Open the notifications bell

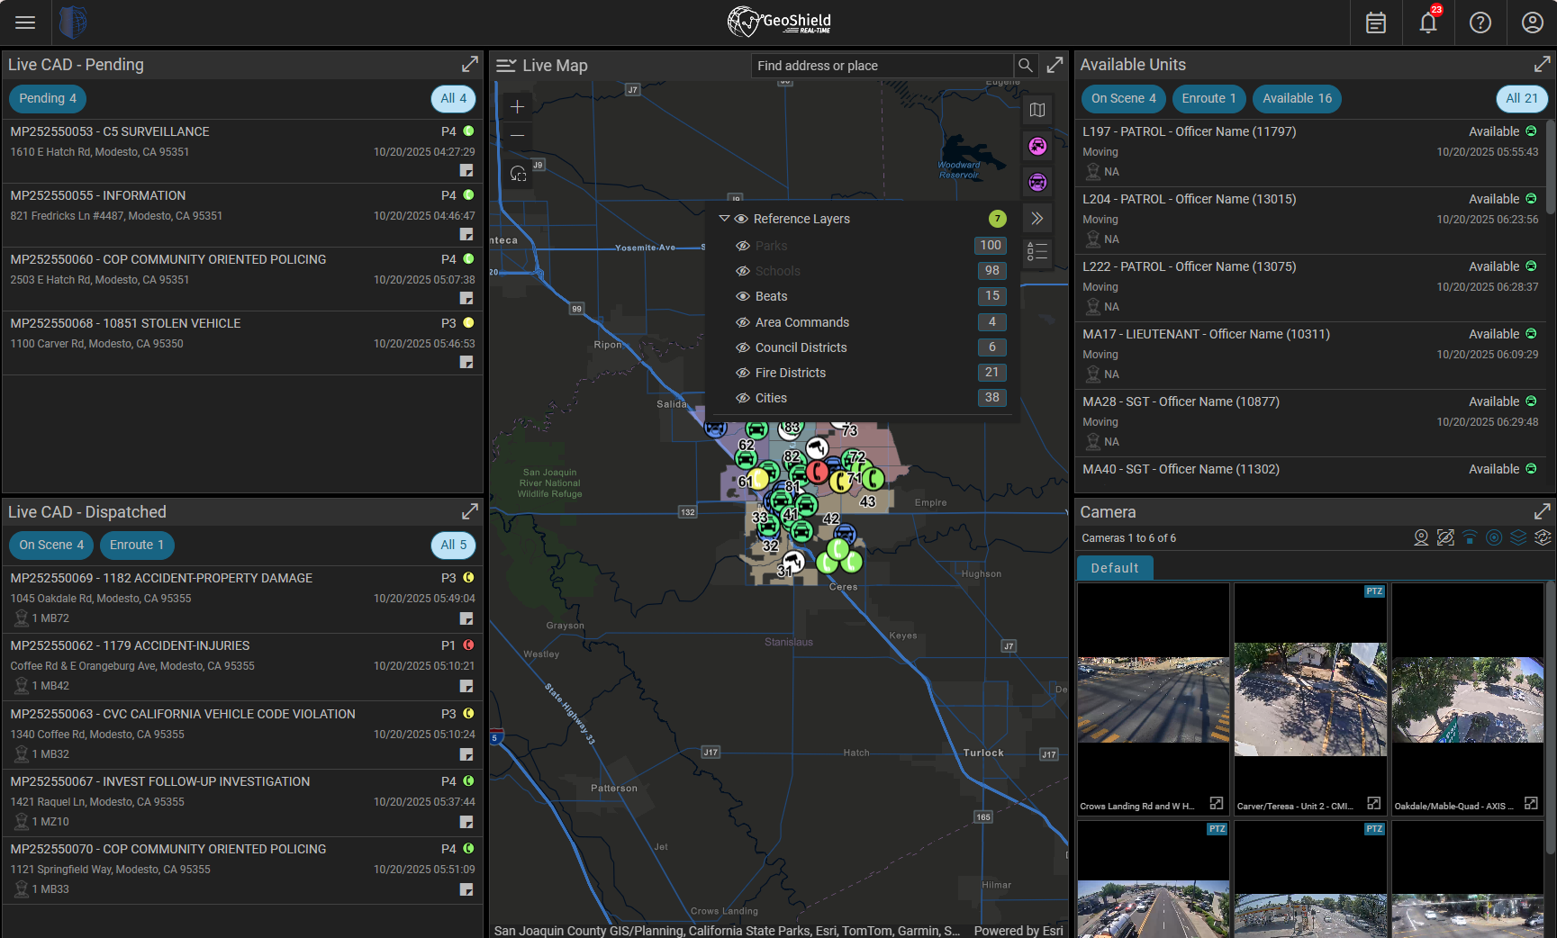tap(1428, 23)
